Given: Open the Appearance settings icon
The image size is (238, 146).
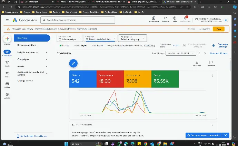Looking at the screenshot, I should point(153,18).
